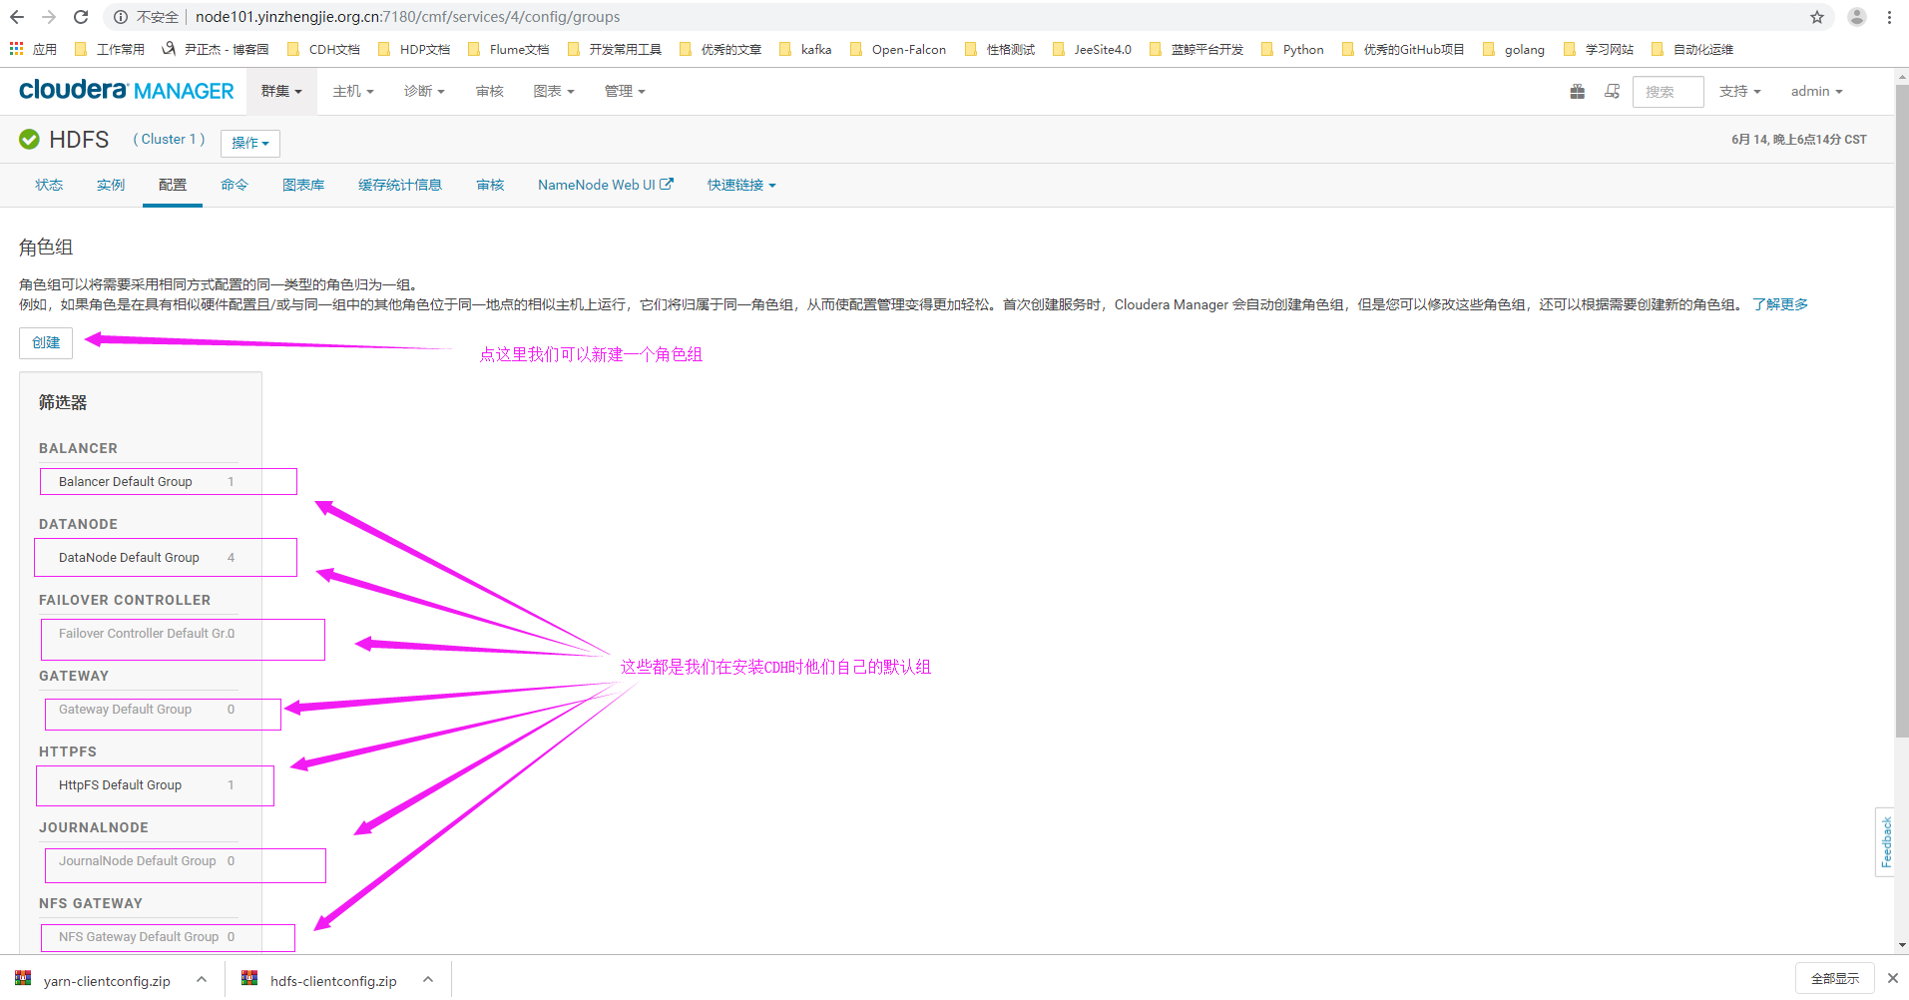Click the Cluster 1 link

tap(170, 139)
